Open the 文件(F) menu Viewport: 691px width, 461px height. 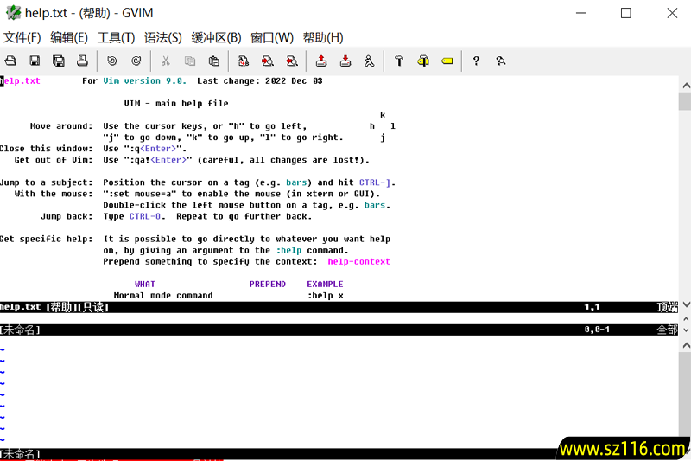tap(22, 37)
